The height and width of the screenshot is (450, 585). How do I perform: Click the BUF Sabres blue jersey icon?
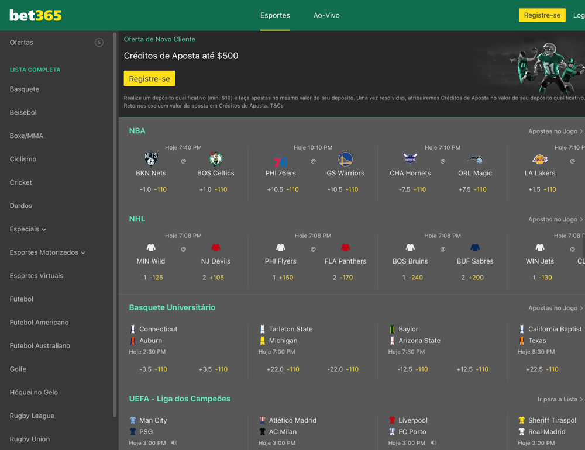coord(475,247)
